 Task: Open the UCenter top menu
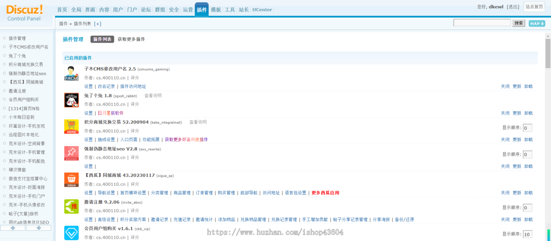(x=262, y=10)
